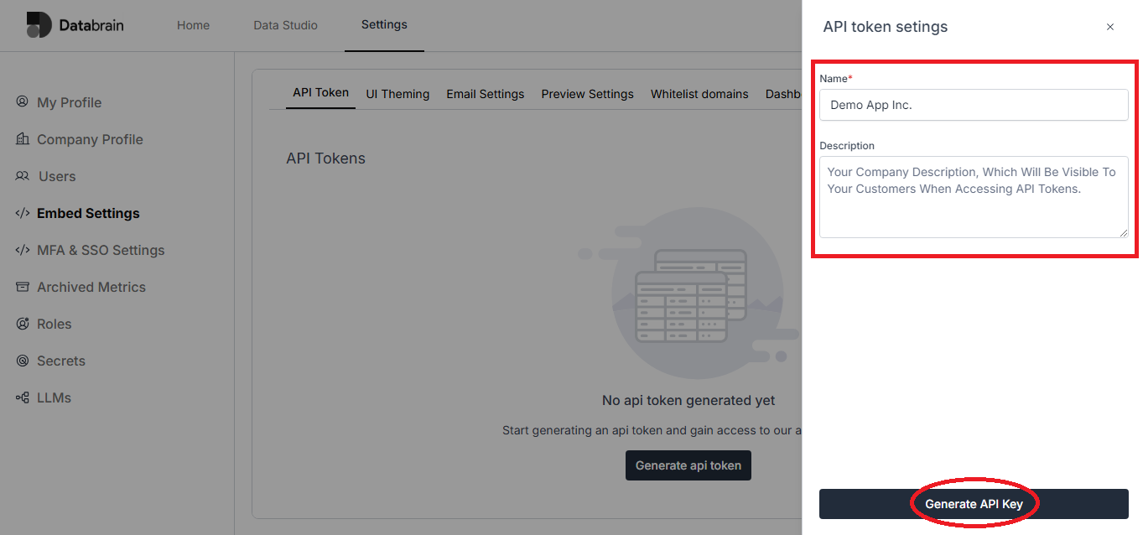
Task: Click the Generate API Key button
Action: tap(974, 504)
